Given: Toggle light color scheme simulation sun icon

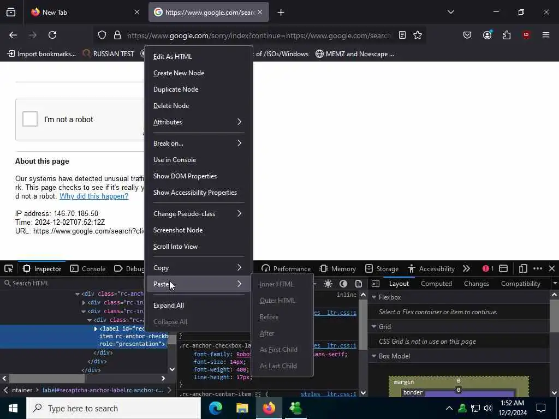Looking at the screenshot, I should click(328, 284).
